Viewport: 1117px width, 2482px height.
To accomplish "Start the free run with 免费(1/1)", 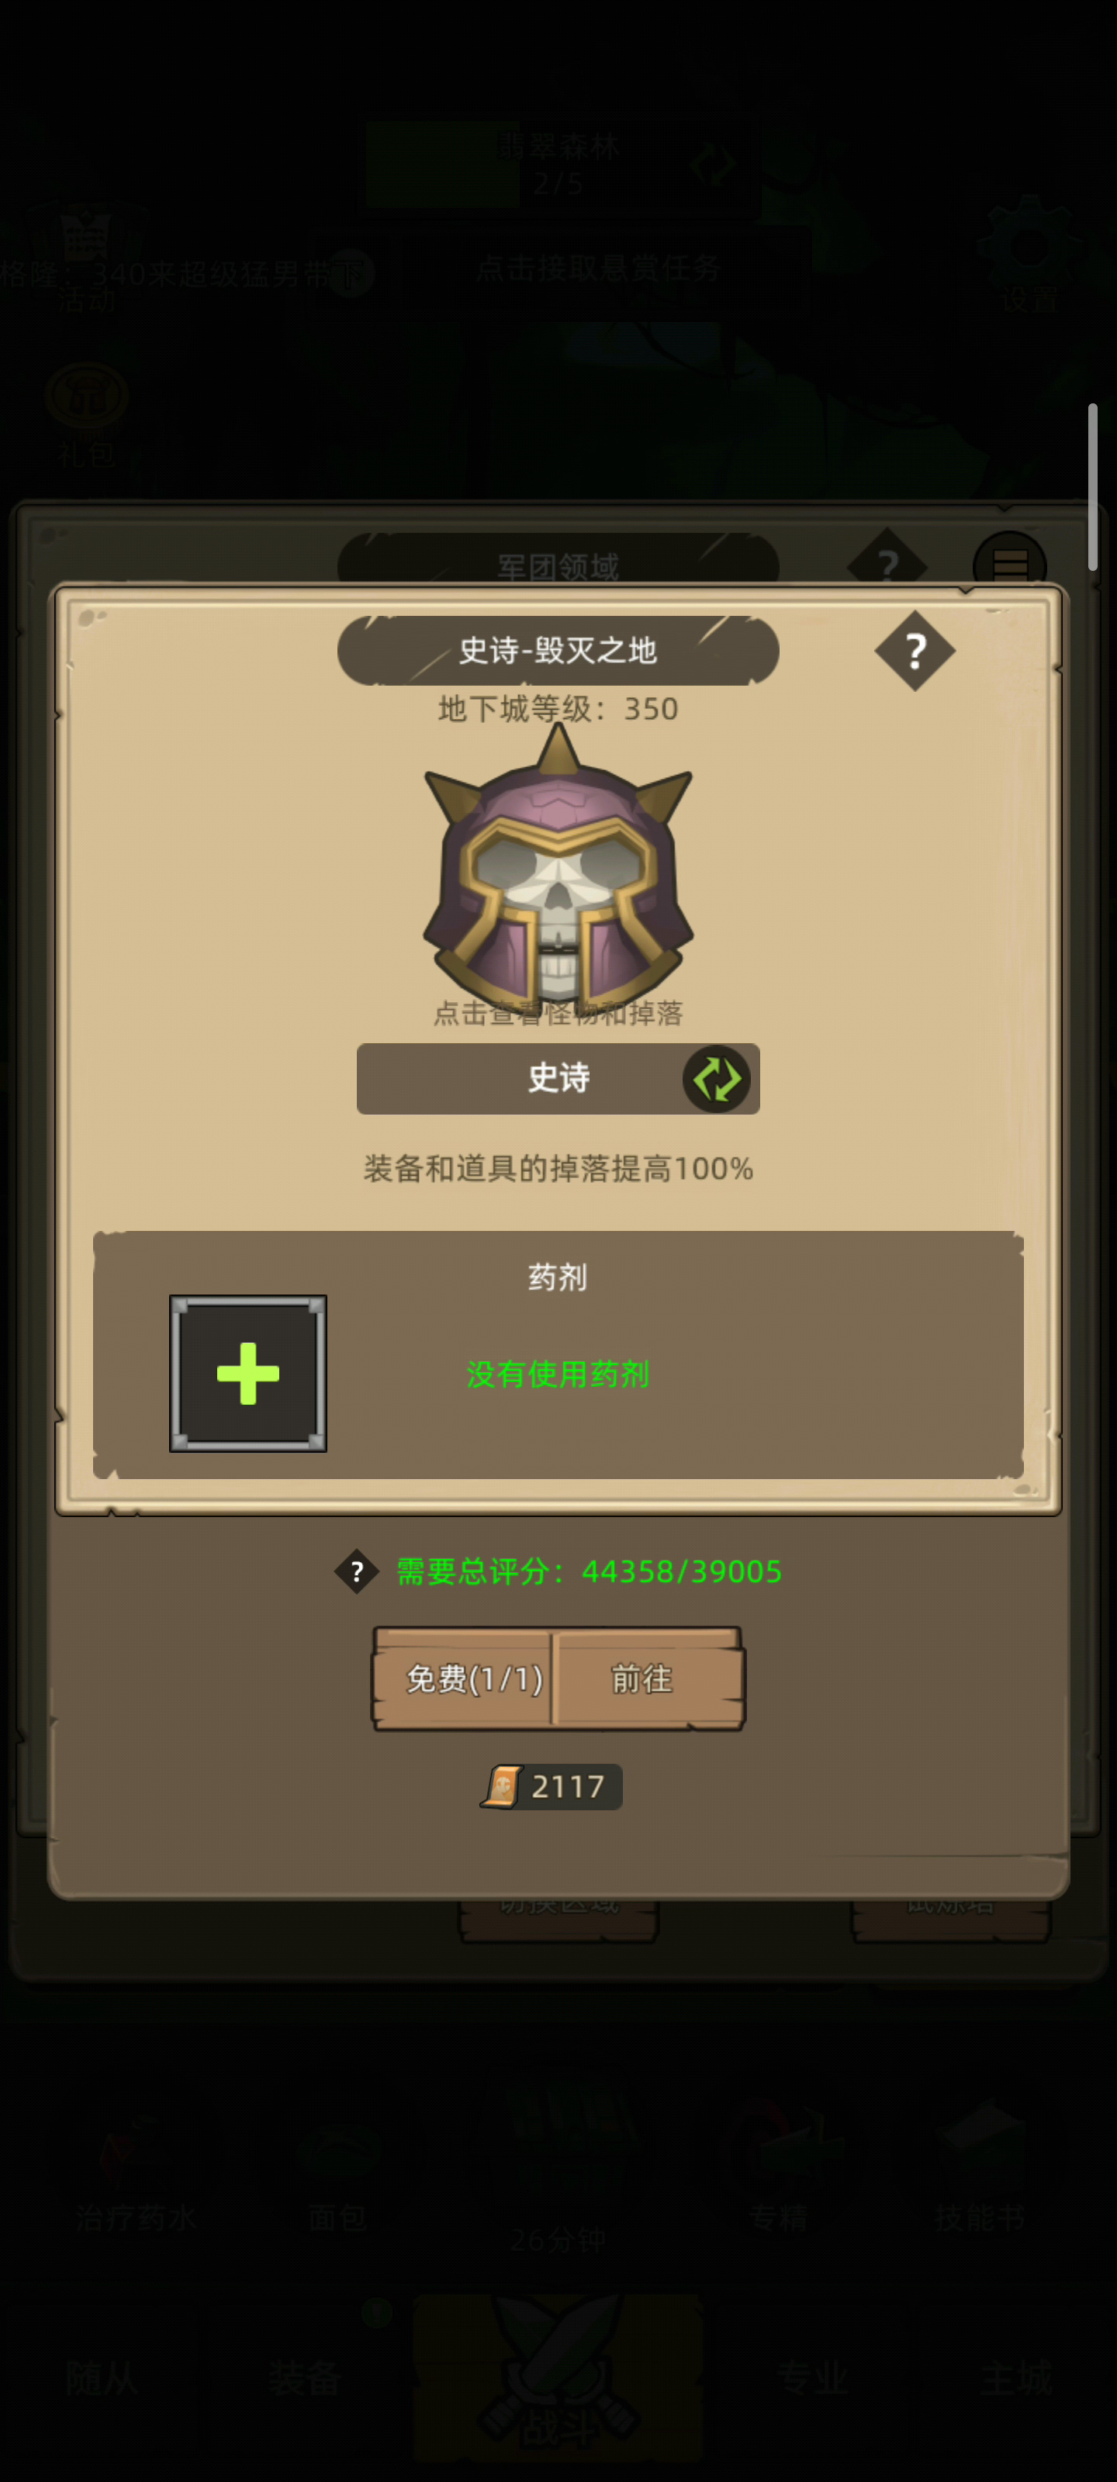I will (x=462, y=1679).
